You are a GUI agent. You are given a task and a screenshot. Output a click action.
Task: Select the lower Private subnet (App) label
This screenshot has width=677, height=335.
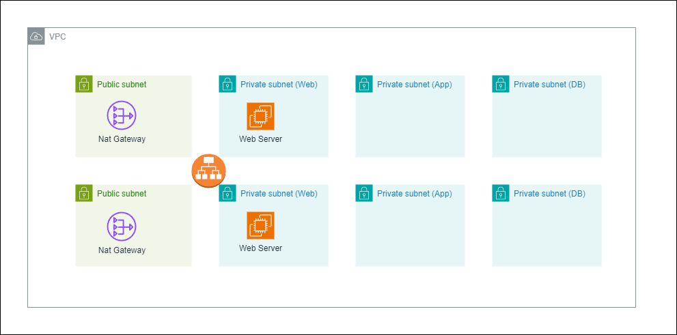pyautogui.click(x=414, y=194)
